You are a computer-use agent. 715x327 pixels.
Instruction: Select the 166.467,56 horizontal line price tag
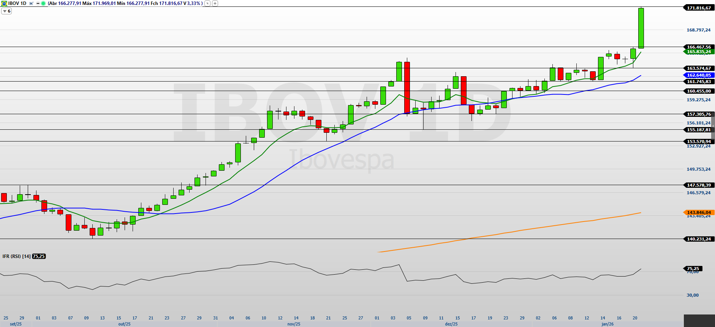click(x=698, y=47)
